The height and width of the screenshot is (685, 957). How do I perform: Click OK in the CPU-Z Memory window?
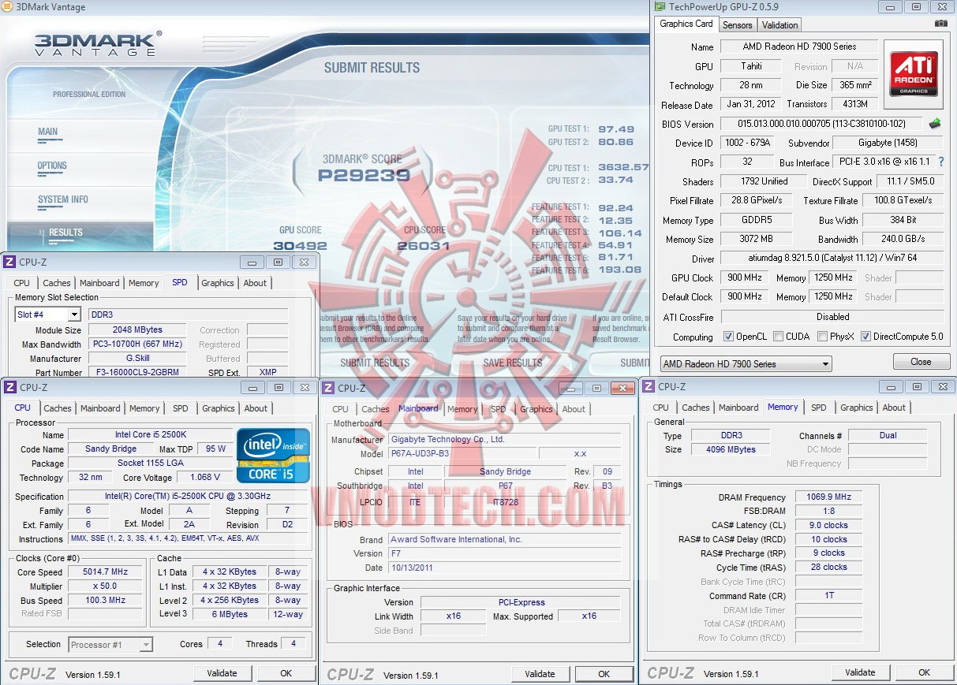coord(924,672)
